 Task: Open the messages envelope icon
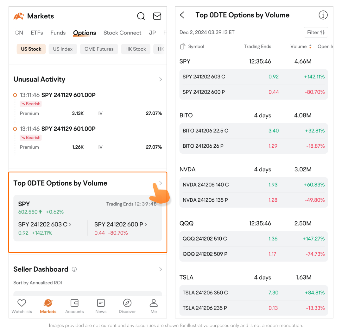coord(157,16)
